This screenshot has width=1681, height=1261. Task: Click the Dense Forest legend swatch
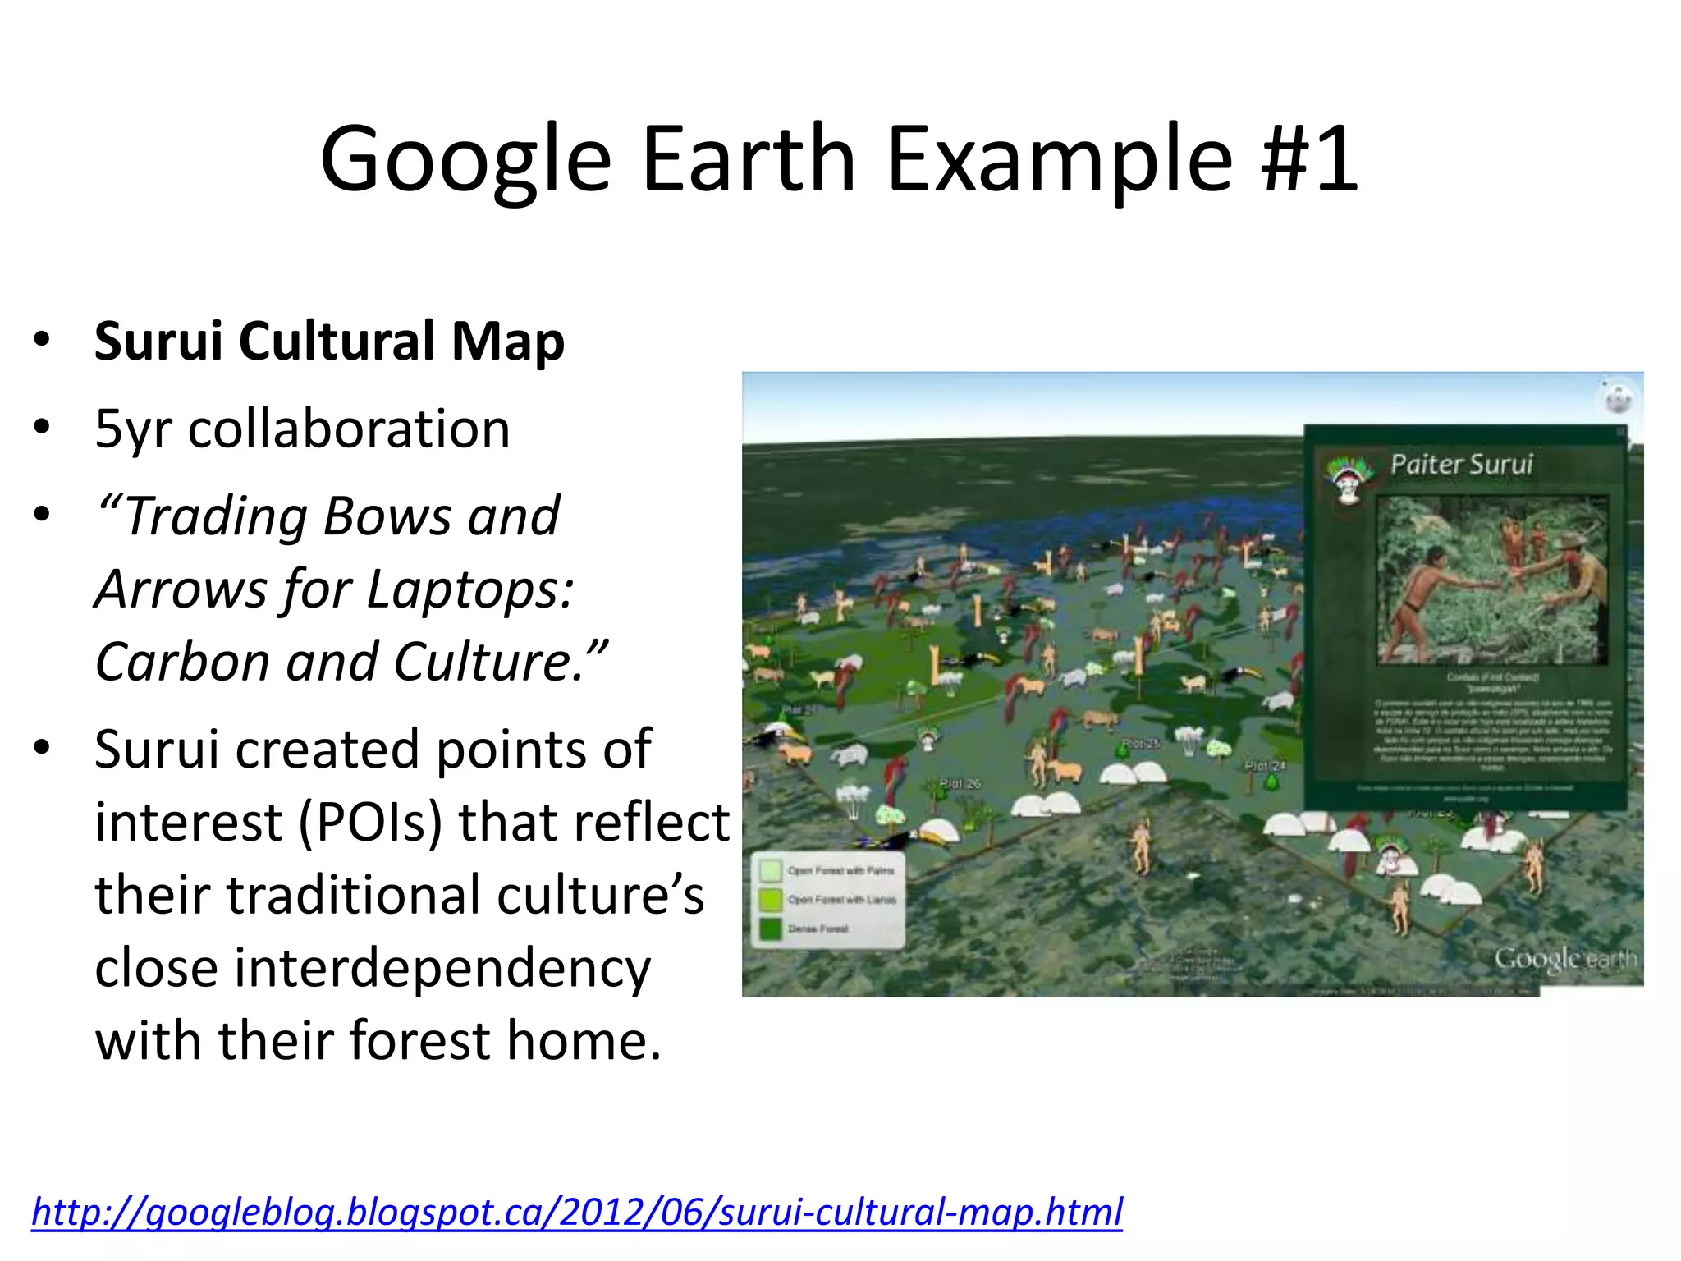(770, 929)
